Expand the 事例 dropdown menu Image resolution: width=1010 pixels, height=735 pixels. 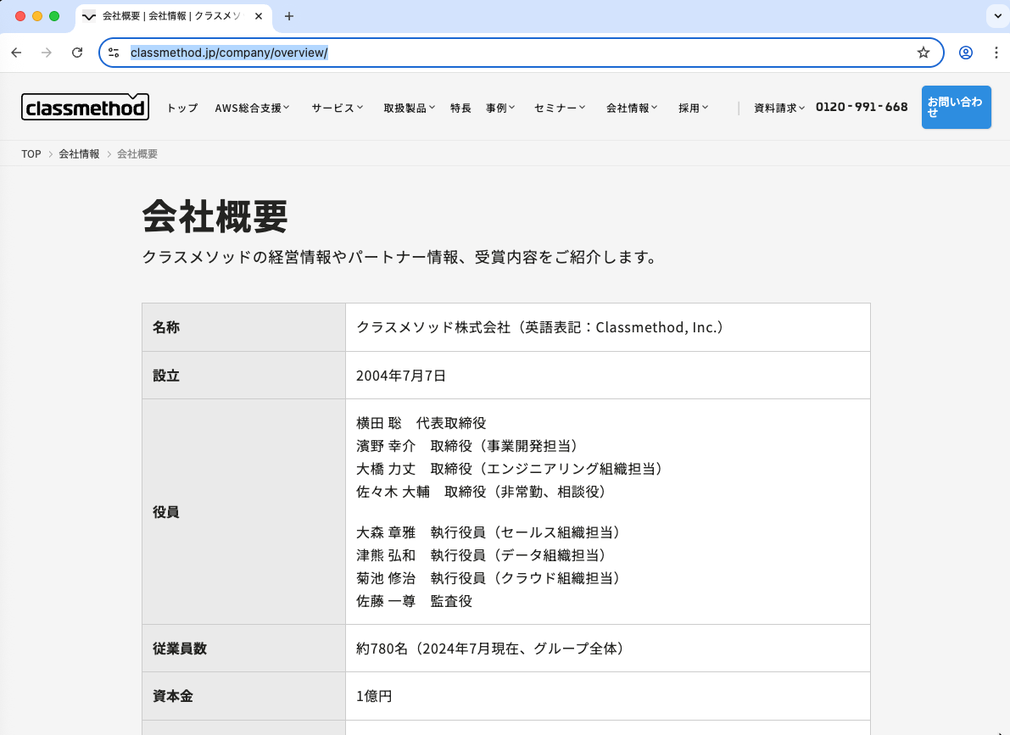click(x=499, y=109)
